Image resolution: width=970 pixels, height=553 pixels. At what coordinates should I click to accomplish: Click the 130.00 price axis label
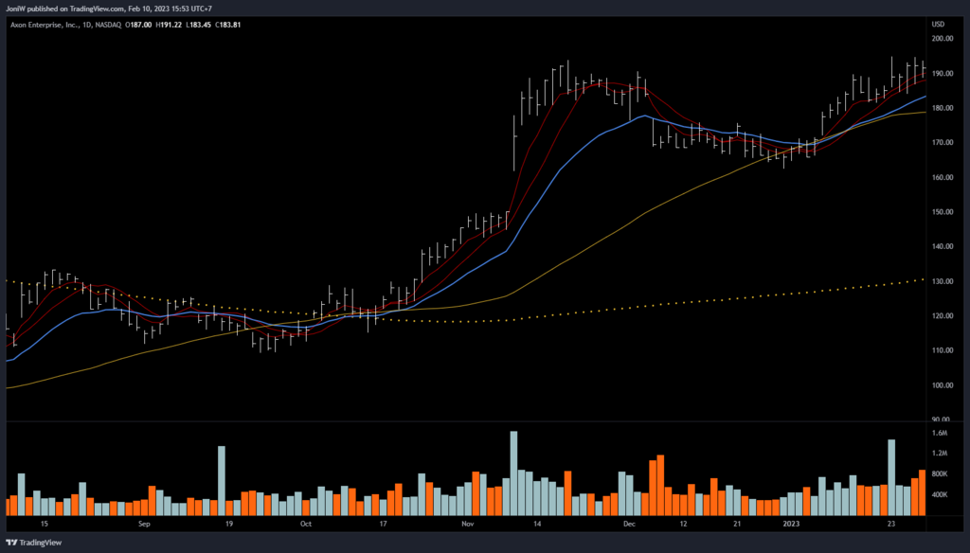point(943,281)
